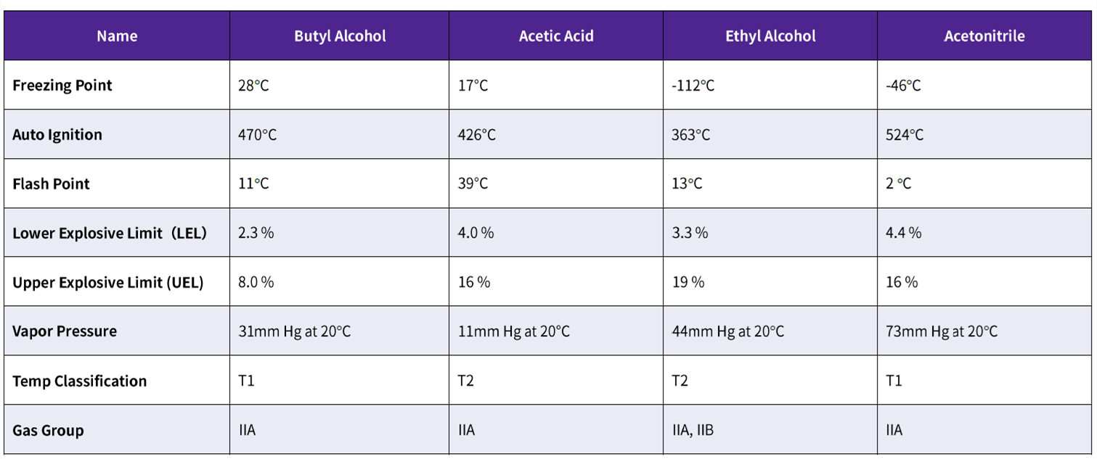Image resolution: width=1097 pixels, height=459 pixels.
Task: Select the Freezing Point row label
Action: coord(62,86)
